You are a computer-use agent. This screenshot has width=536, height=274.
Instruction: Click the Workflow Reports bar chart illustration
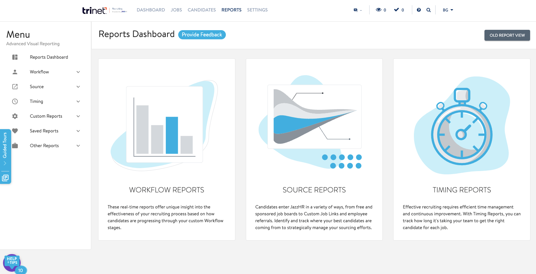click(x=164, y=125)
